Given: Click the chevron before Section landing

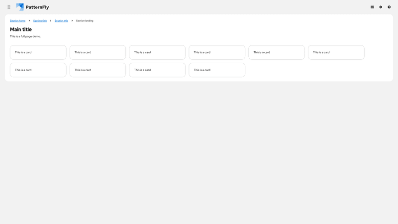Looking at the screenshot, I should [x=72, y=21].
